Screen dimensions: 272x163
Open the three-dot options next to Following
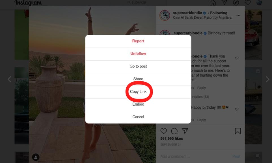click(x=238, y=15)
